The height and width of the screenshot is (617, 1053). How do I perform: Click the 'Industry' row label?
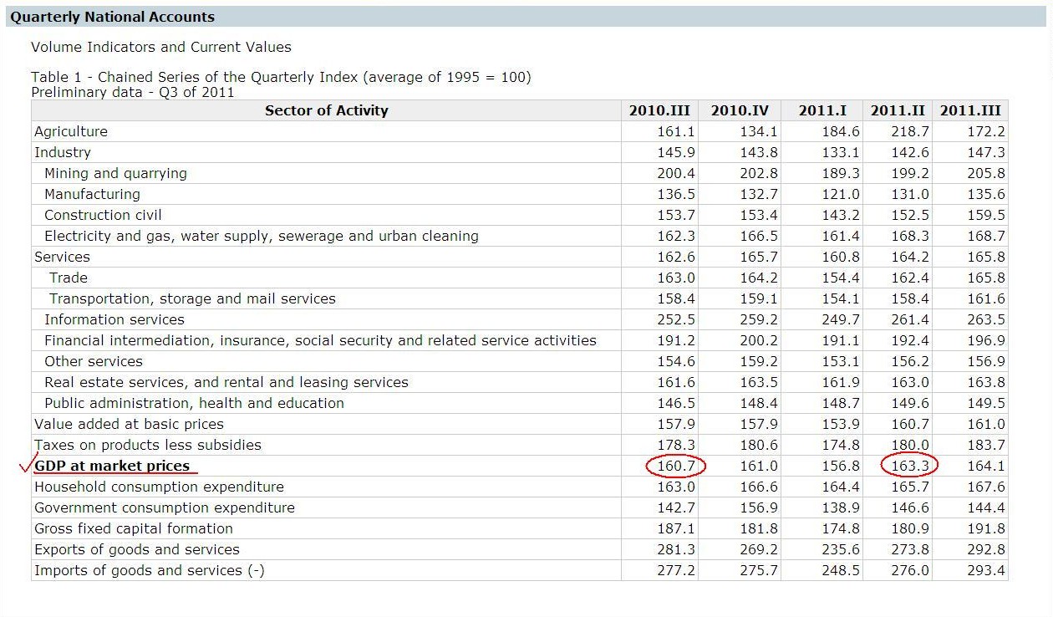click(x=63, y=152)
